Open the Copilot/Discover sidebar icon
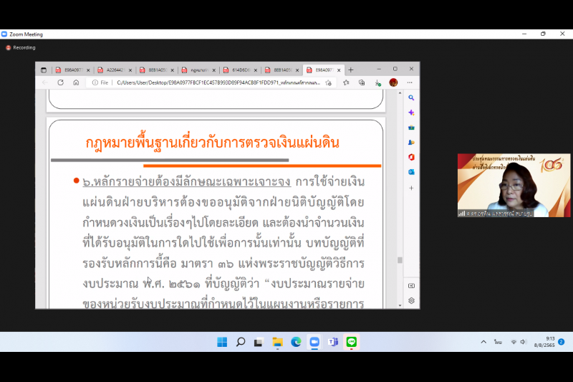This screenshot has width=573, height=382. point(411,113)
